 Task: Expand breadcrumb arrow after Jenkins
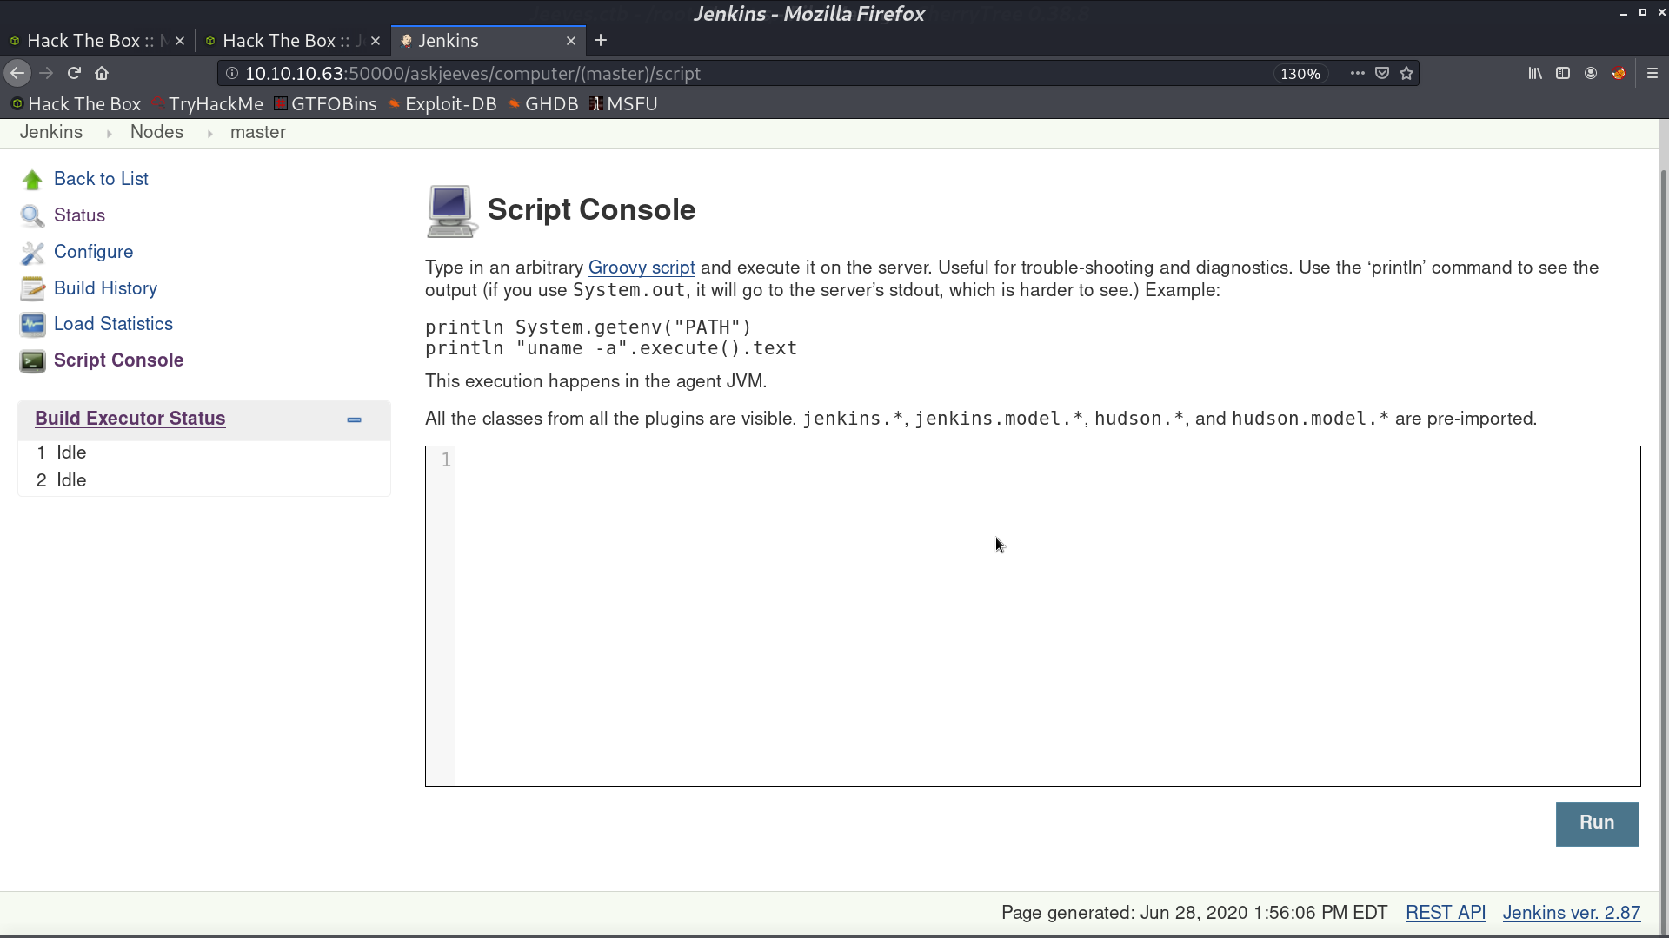point(109,133)
